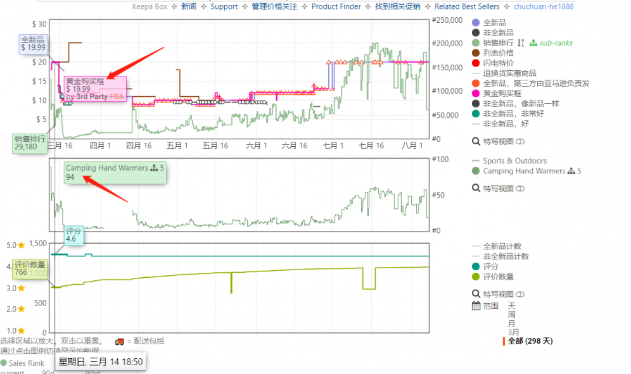
Task: Click the Keepa Box label
Action: pyautogui.click(x=150, y=6)
